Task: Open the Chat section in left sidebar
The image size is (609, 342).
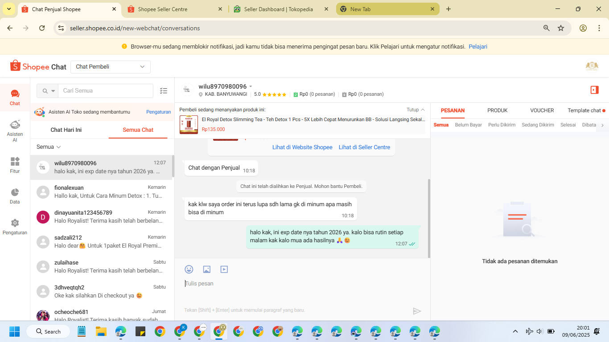Action: [15, 97]
